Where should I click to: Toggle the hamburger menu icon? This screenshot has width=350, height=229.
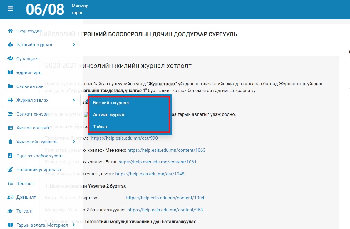point(10,9)
